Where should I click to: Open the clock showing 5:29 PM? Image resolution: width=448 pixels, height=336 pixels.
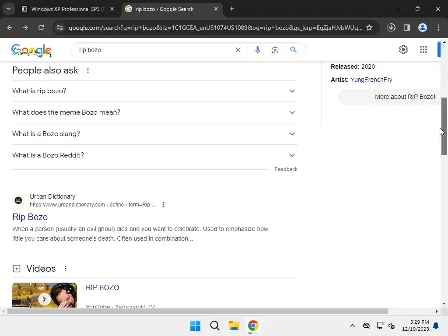point(416,325)
